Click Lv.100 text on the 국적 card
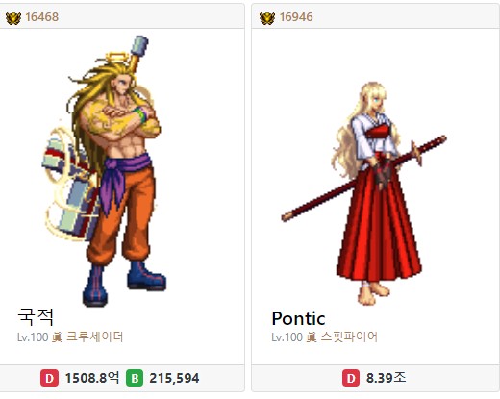 click(x=33, y=337)
